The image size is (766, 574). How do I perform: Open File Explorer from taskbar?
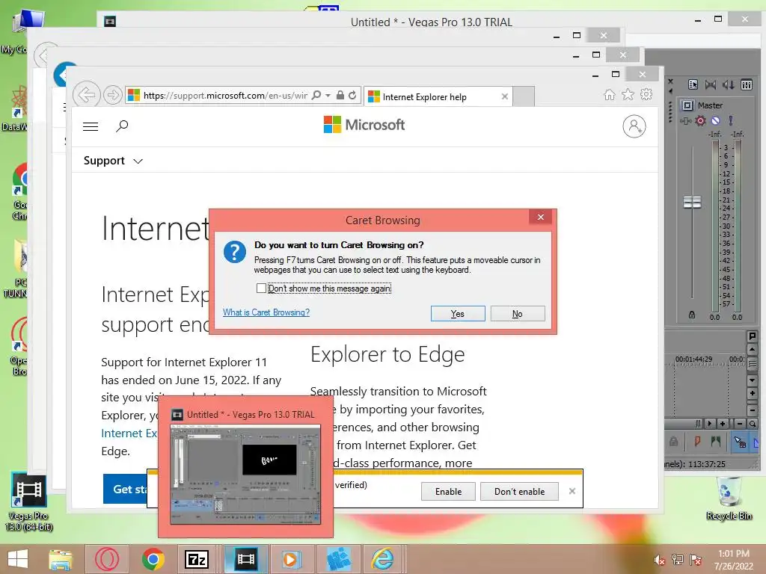pyautogui.click(x=61, y=559)
